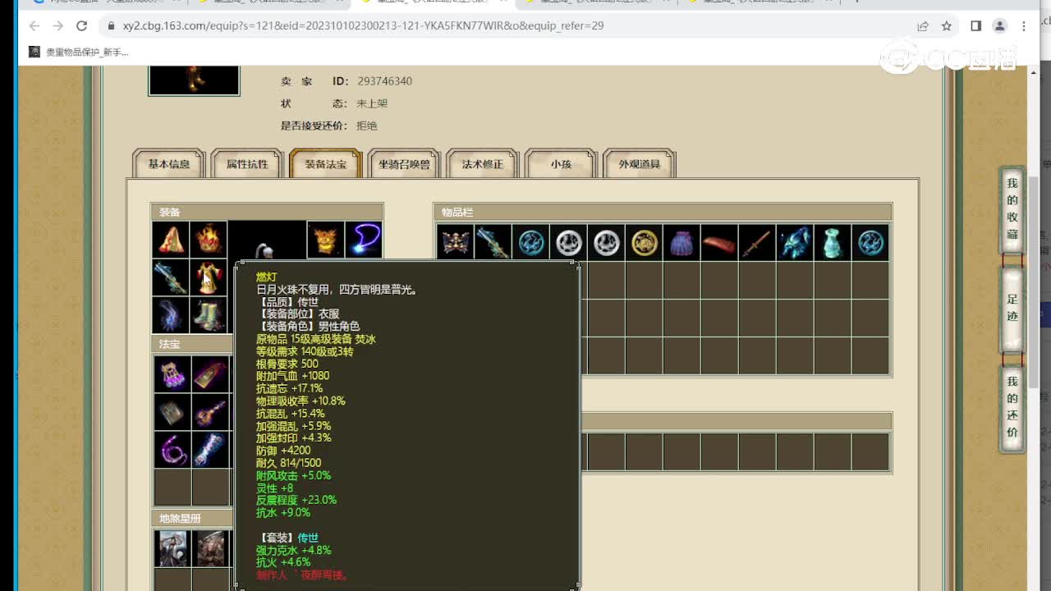Select the silver disc beside the gold medallion
1051x591 pixels.
point(607,242)
